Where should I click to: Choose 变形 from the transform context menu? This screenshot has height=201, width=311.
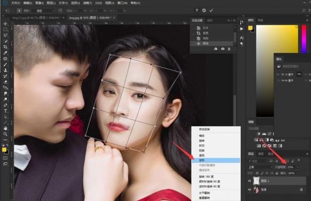tap(216, 160)
